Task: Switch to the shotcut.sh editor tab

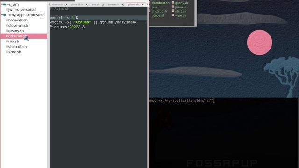Action: tap(57, 4)
